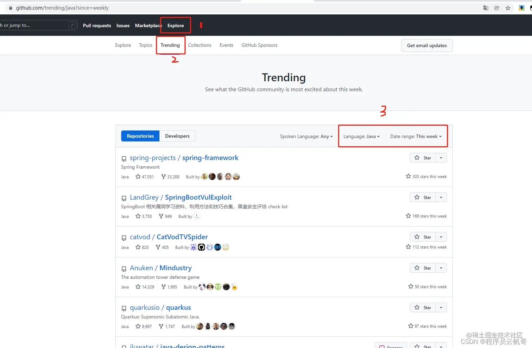Screen dimensions: 532x348
Task: Open spring-projects / spring-framework repository link
Action: click(184, 158)
